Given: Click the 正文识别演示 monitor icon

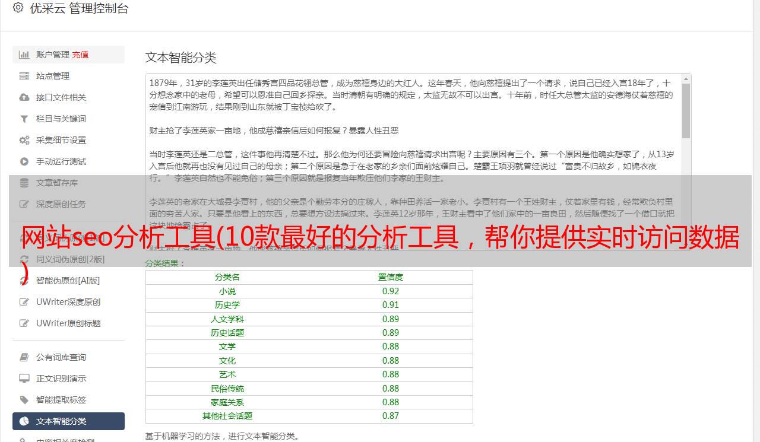Looking at the screenshot, I should tap(24, 379).
